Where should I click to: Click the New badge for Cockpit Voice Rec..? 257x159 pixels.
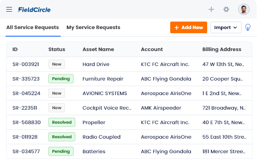56,108
